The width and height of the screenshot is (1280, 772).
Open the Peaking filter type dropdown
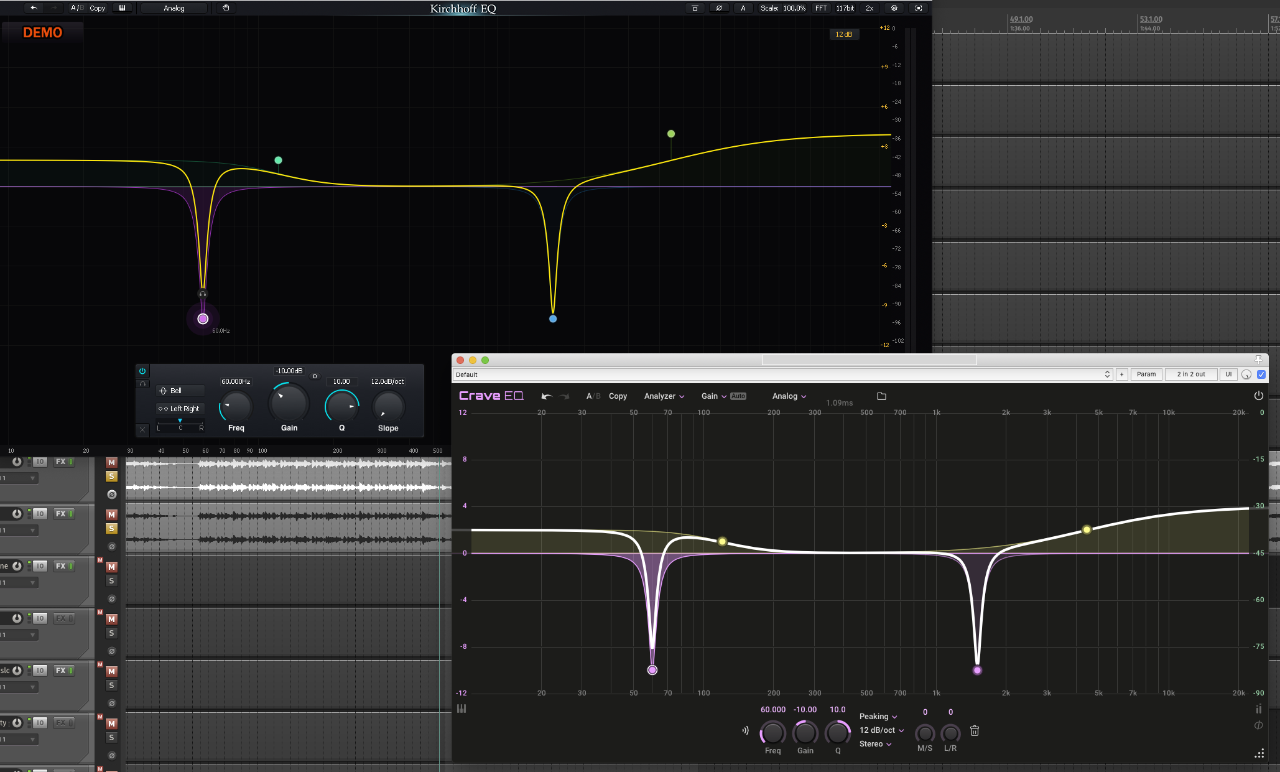pos(878,717)
